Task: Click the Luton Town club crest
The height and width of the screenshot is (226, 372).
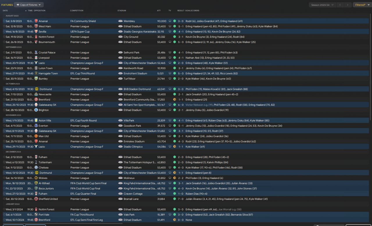Action: tap(36, 68)
